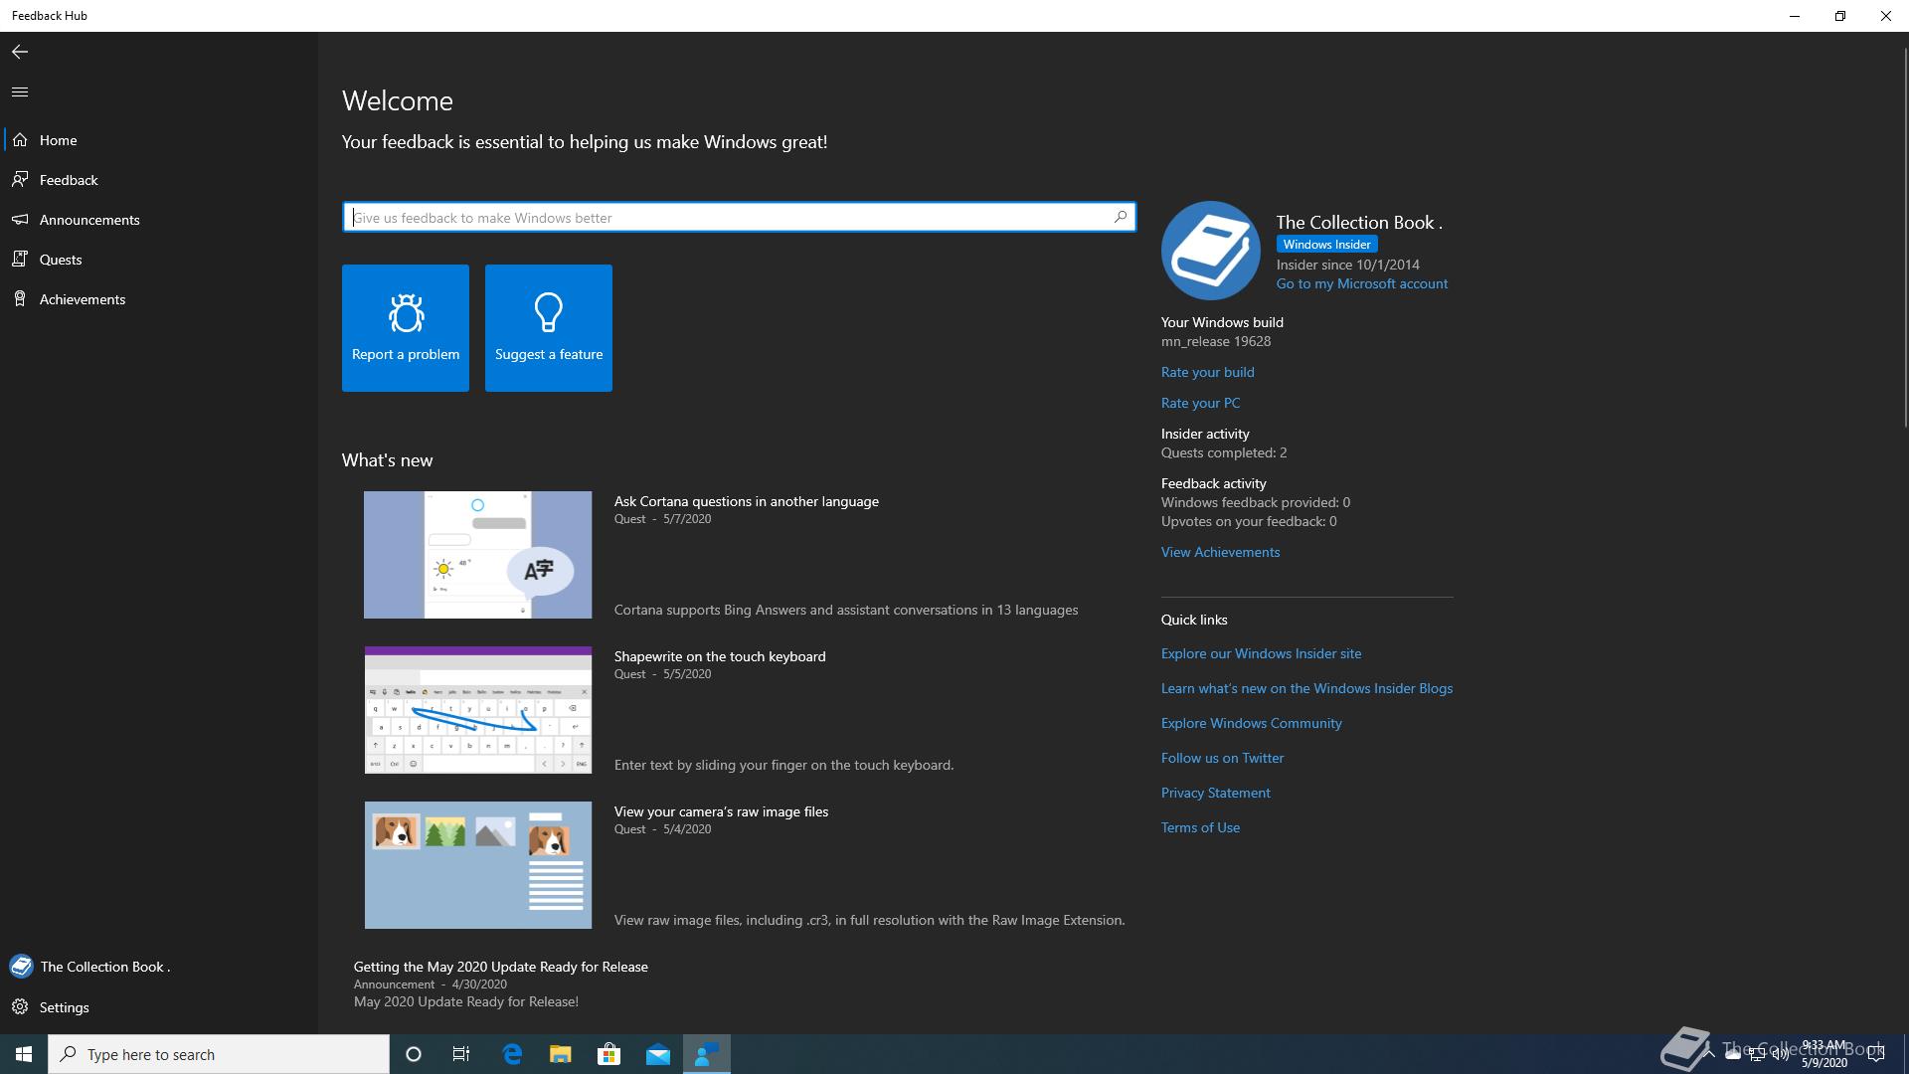
Task: Toggle the hamburger navigation menu
Action: tap(20, 91)
